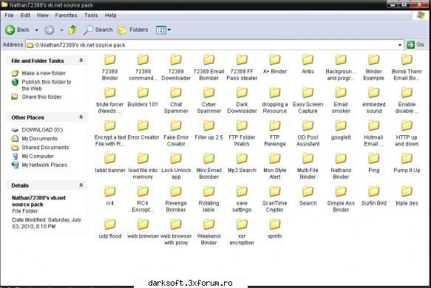Toggle the Folders pane button

pyautogui.click(x=133, y=30)
